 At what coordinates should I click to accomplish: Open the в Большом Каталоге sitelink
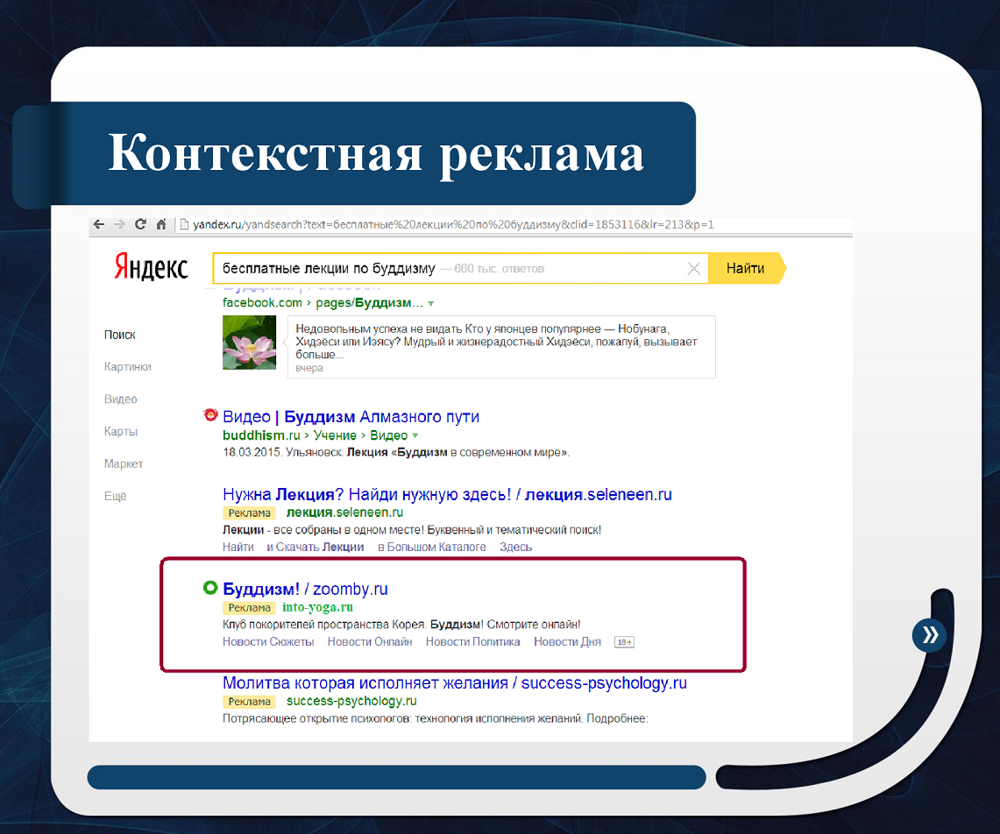pos(432,547)
